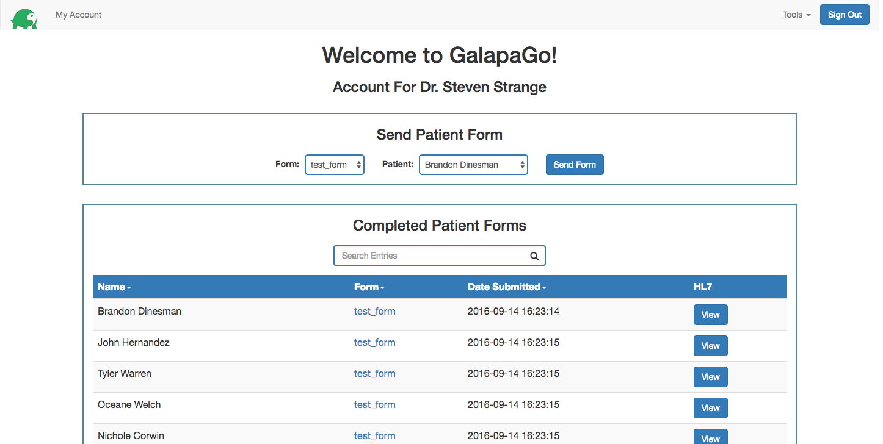Click the Send Form button
This screenshot has height=444, width=883.
(574, 164)
